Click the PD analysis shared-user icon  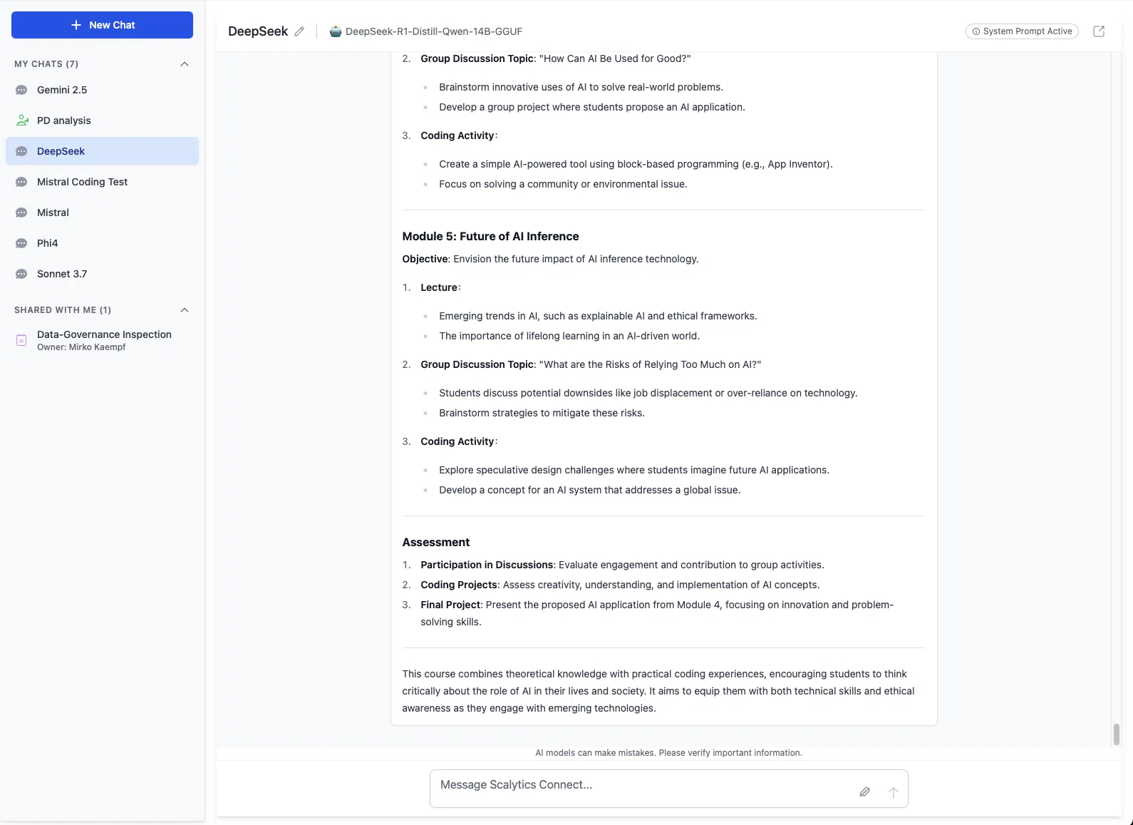pos(22,121)
